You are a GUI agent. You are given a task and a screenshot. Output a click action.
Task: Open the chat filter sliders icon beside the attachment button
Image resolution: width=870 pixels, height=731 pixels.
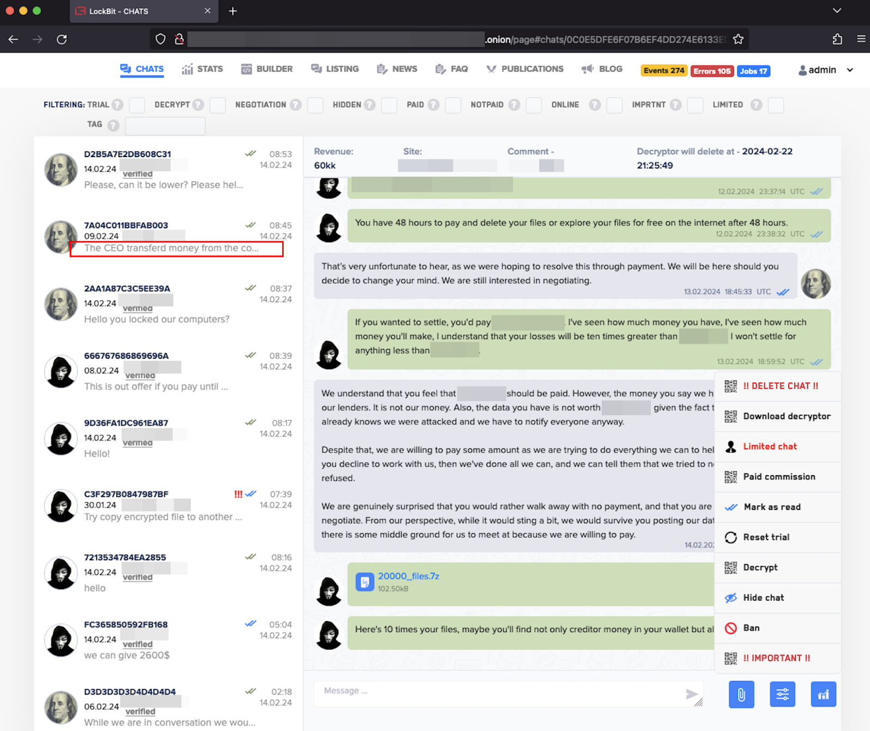pos(782,694)
